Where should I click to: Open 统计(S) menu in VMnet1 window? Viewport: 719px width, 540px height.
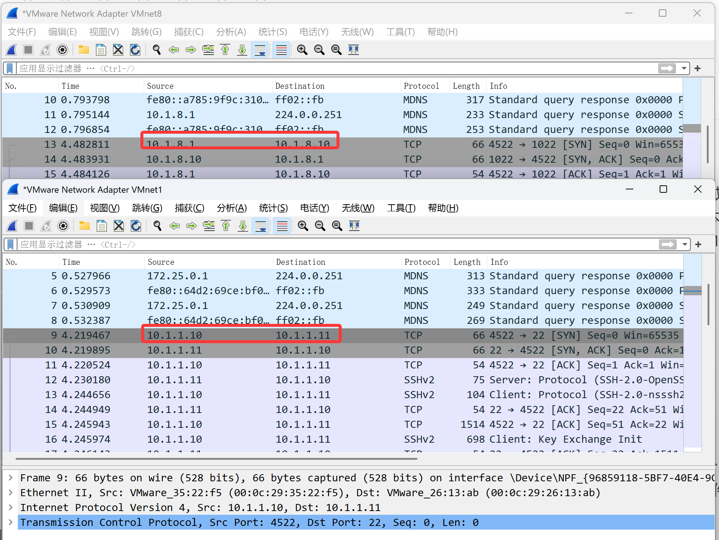pos(273,208)
